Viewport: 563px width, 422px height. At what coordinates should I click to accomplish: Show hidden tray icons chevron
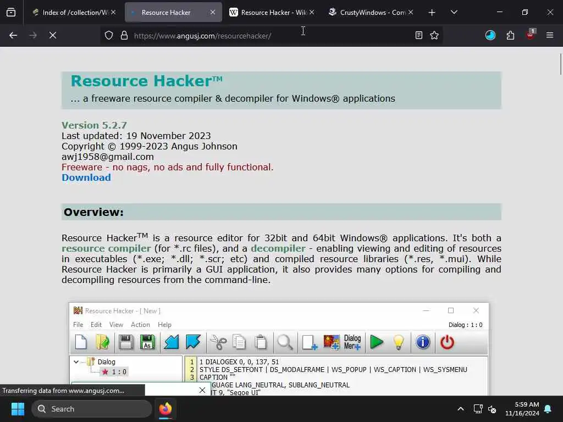[461, 409]
